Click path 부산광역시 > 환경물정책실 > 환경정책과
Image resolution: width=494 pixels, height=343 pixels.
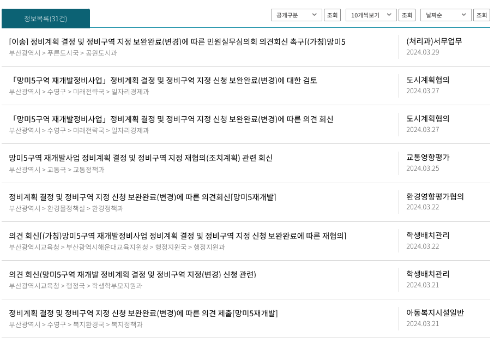point(66,208)
